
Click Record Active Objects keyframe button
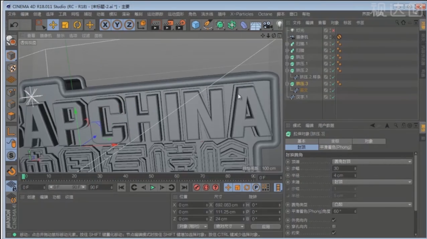(x=197, y=187)
